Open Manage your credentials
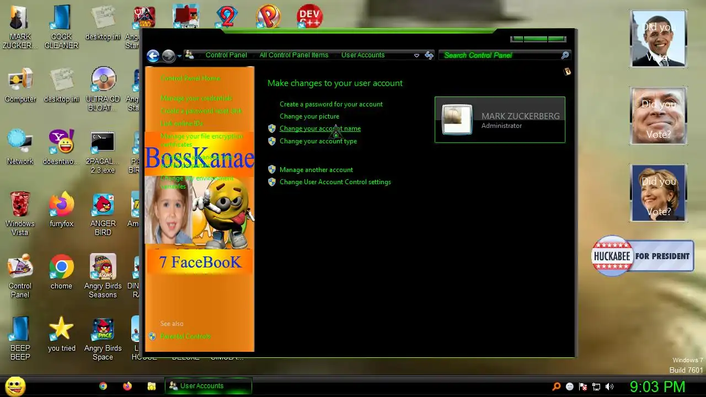Viewport: 706px width, 397px height. click(x=196, y=98)
